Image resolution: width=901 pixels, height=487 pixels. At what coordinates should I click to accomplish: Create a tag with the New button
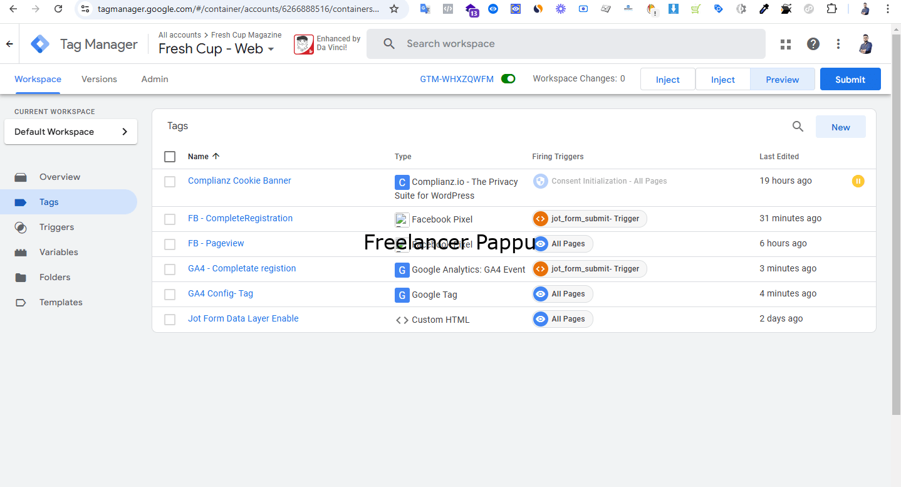pos(841,127)
